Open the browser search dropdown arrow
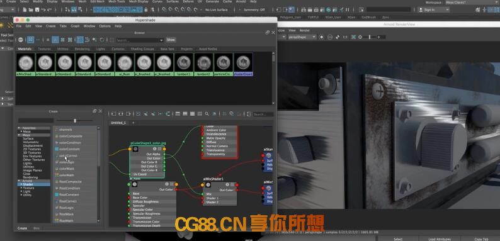Image resolution: width=500 pixels, height=241 pixels. (x=161, y=40)
